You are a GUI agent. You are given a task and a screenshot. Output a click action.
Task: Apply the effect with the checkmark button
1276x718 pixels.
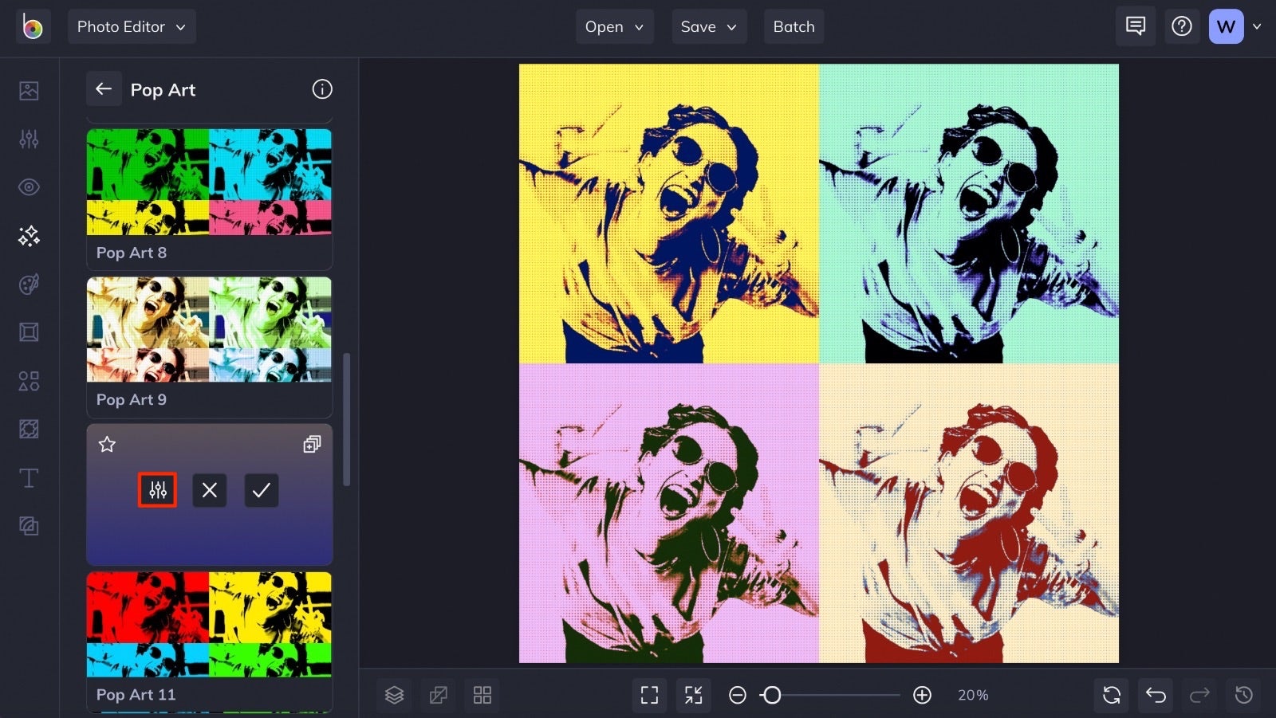[x=261, y=490]
